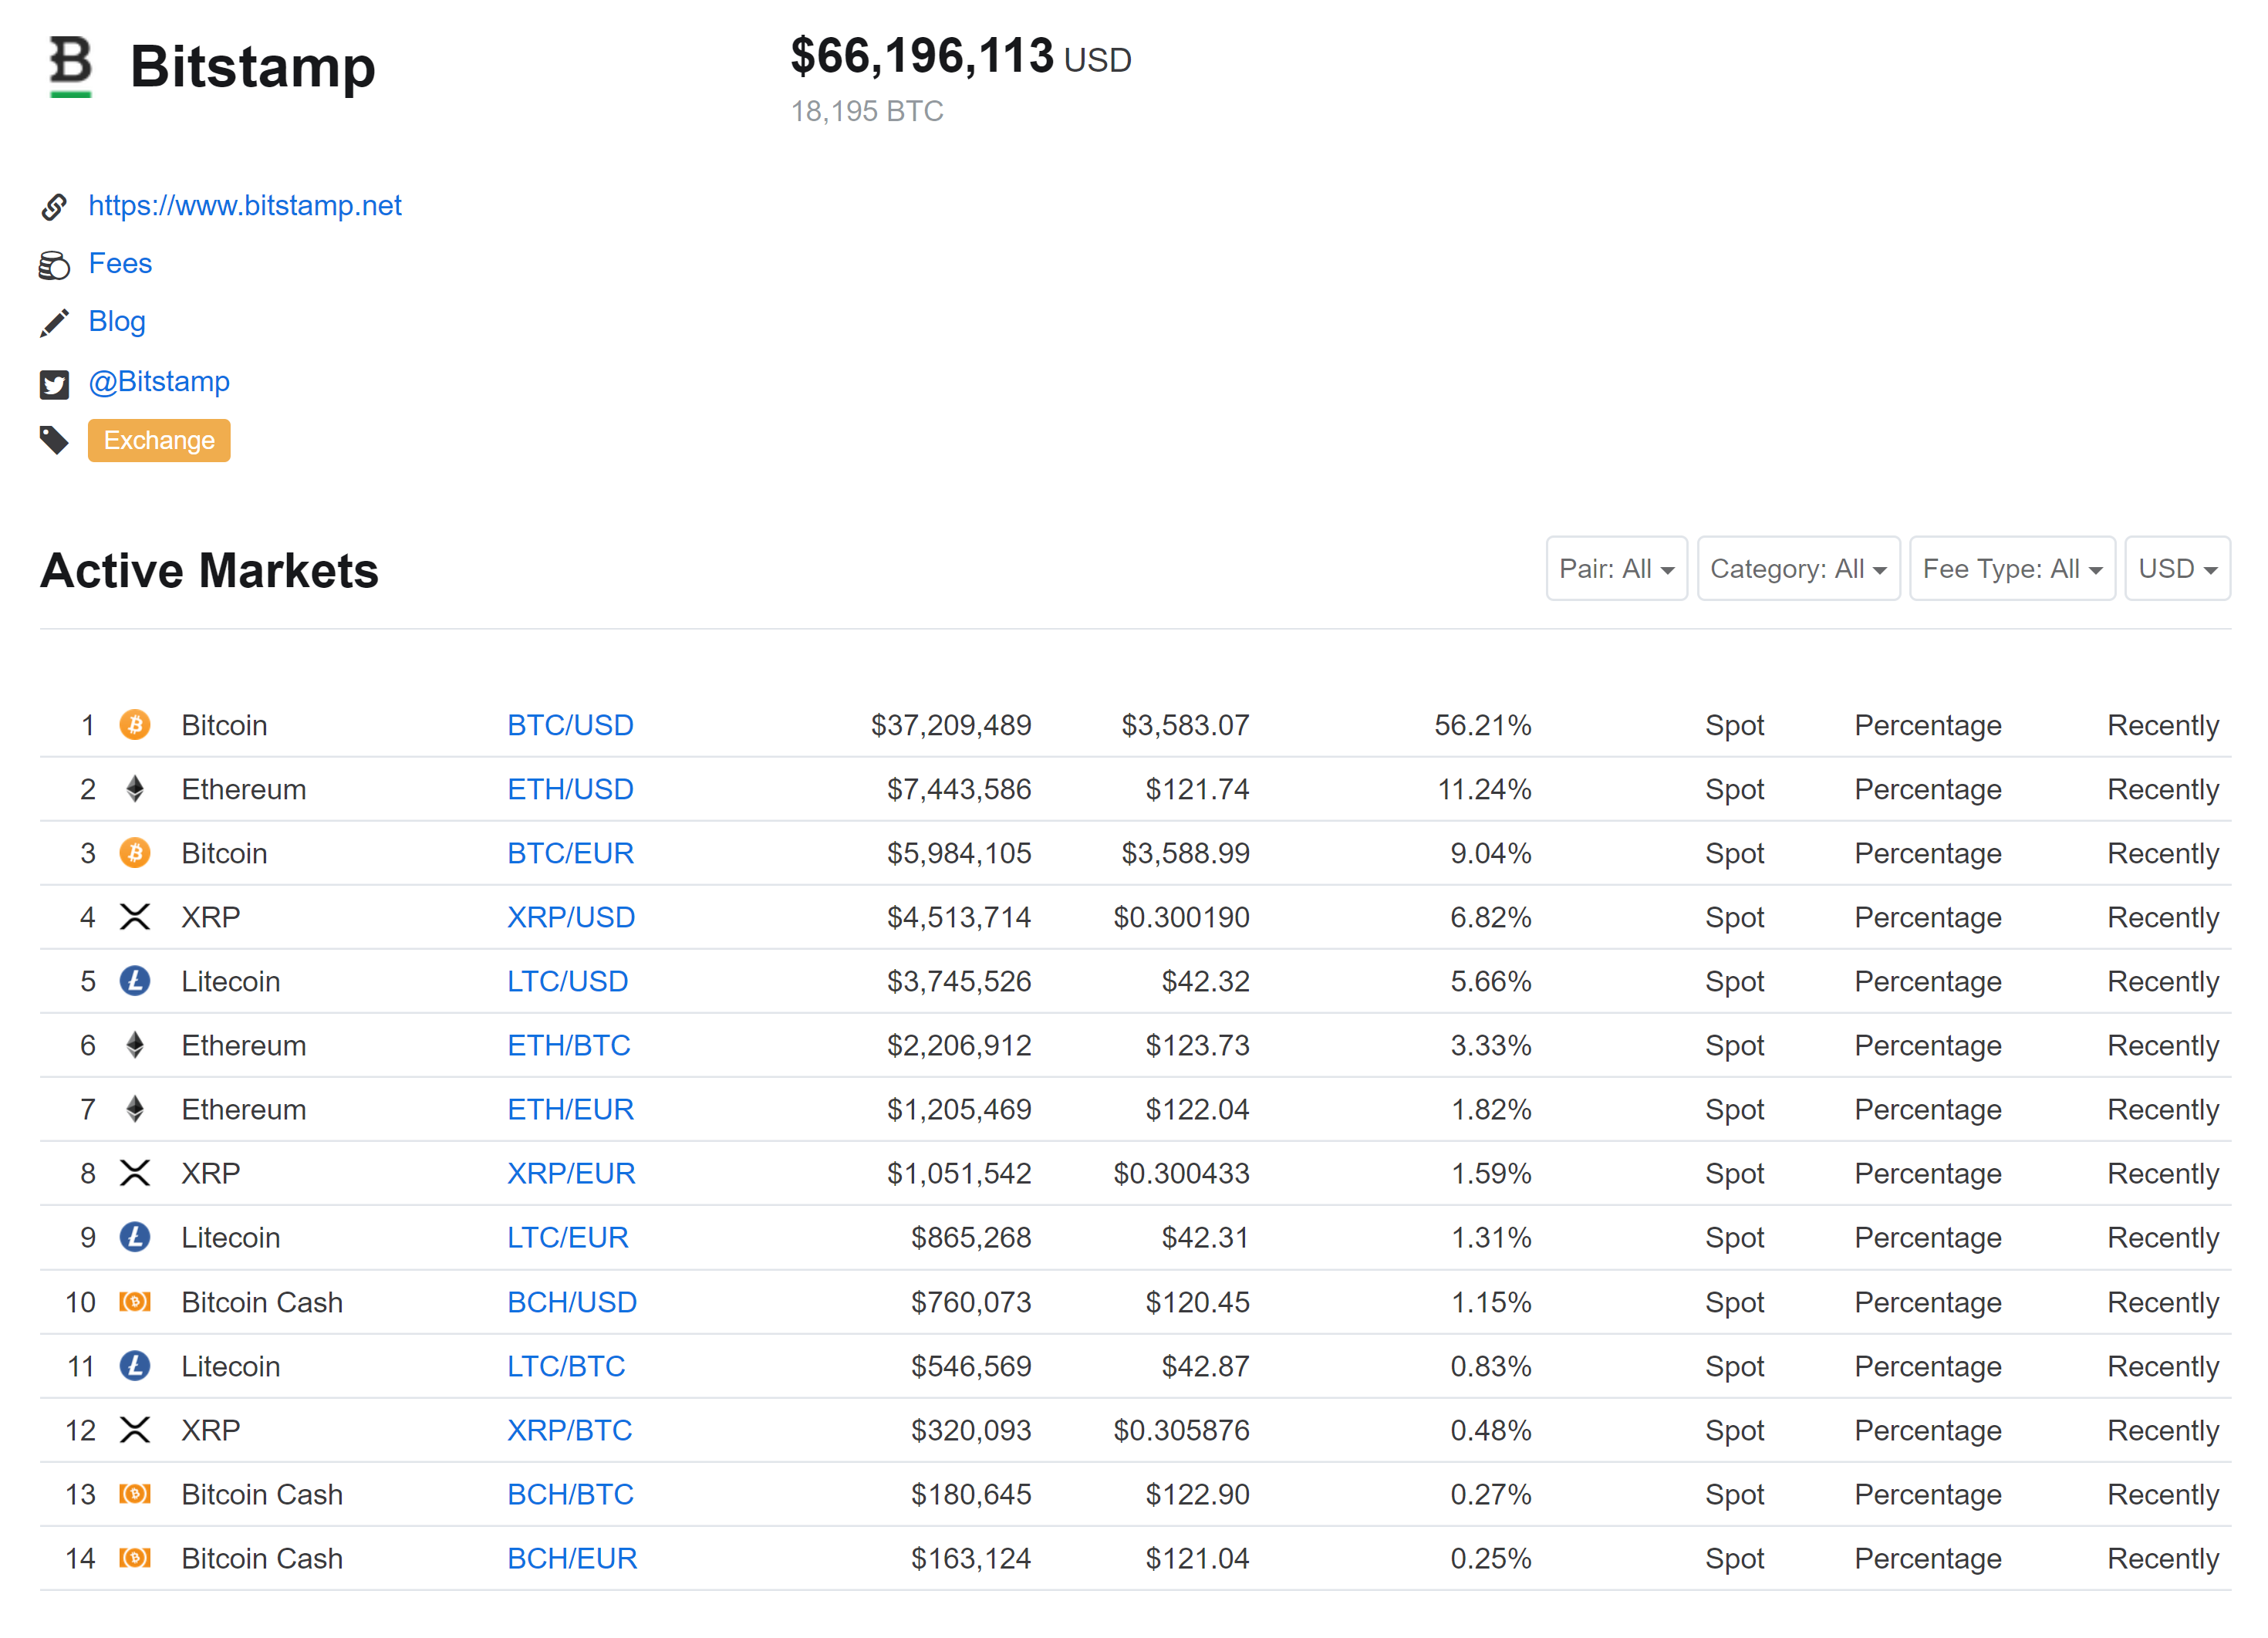This screenshot has height=1638, width=2268.
Task: Click the XRP icon beside XRP/USD
Action: click(x=136, y=916)
